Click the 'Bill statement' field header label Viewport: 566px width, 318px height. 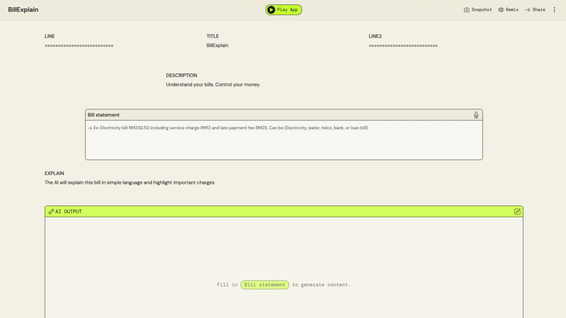pyautogui.click(x=103, y=115)
